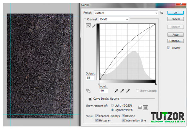Activate the on-image adjustment hand tool
Screen dimensions: 189x129
click(88, 91)
